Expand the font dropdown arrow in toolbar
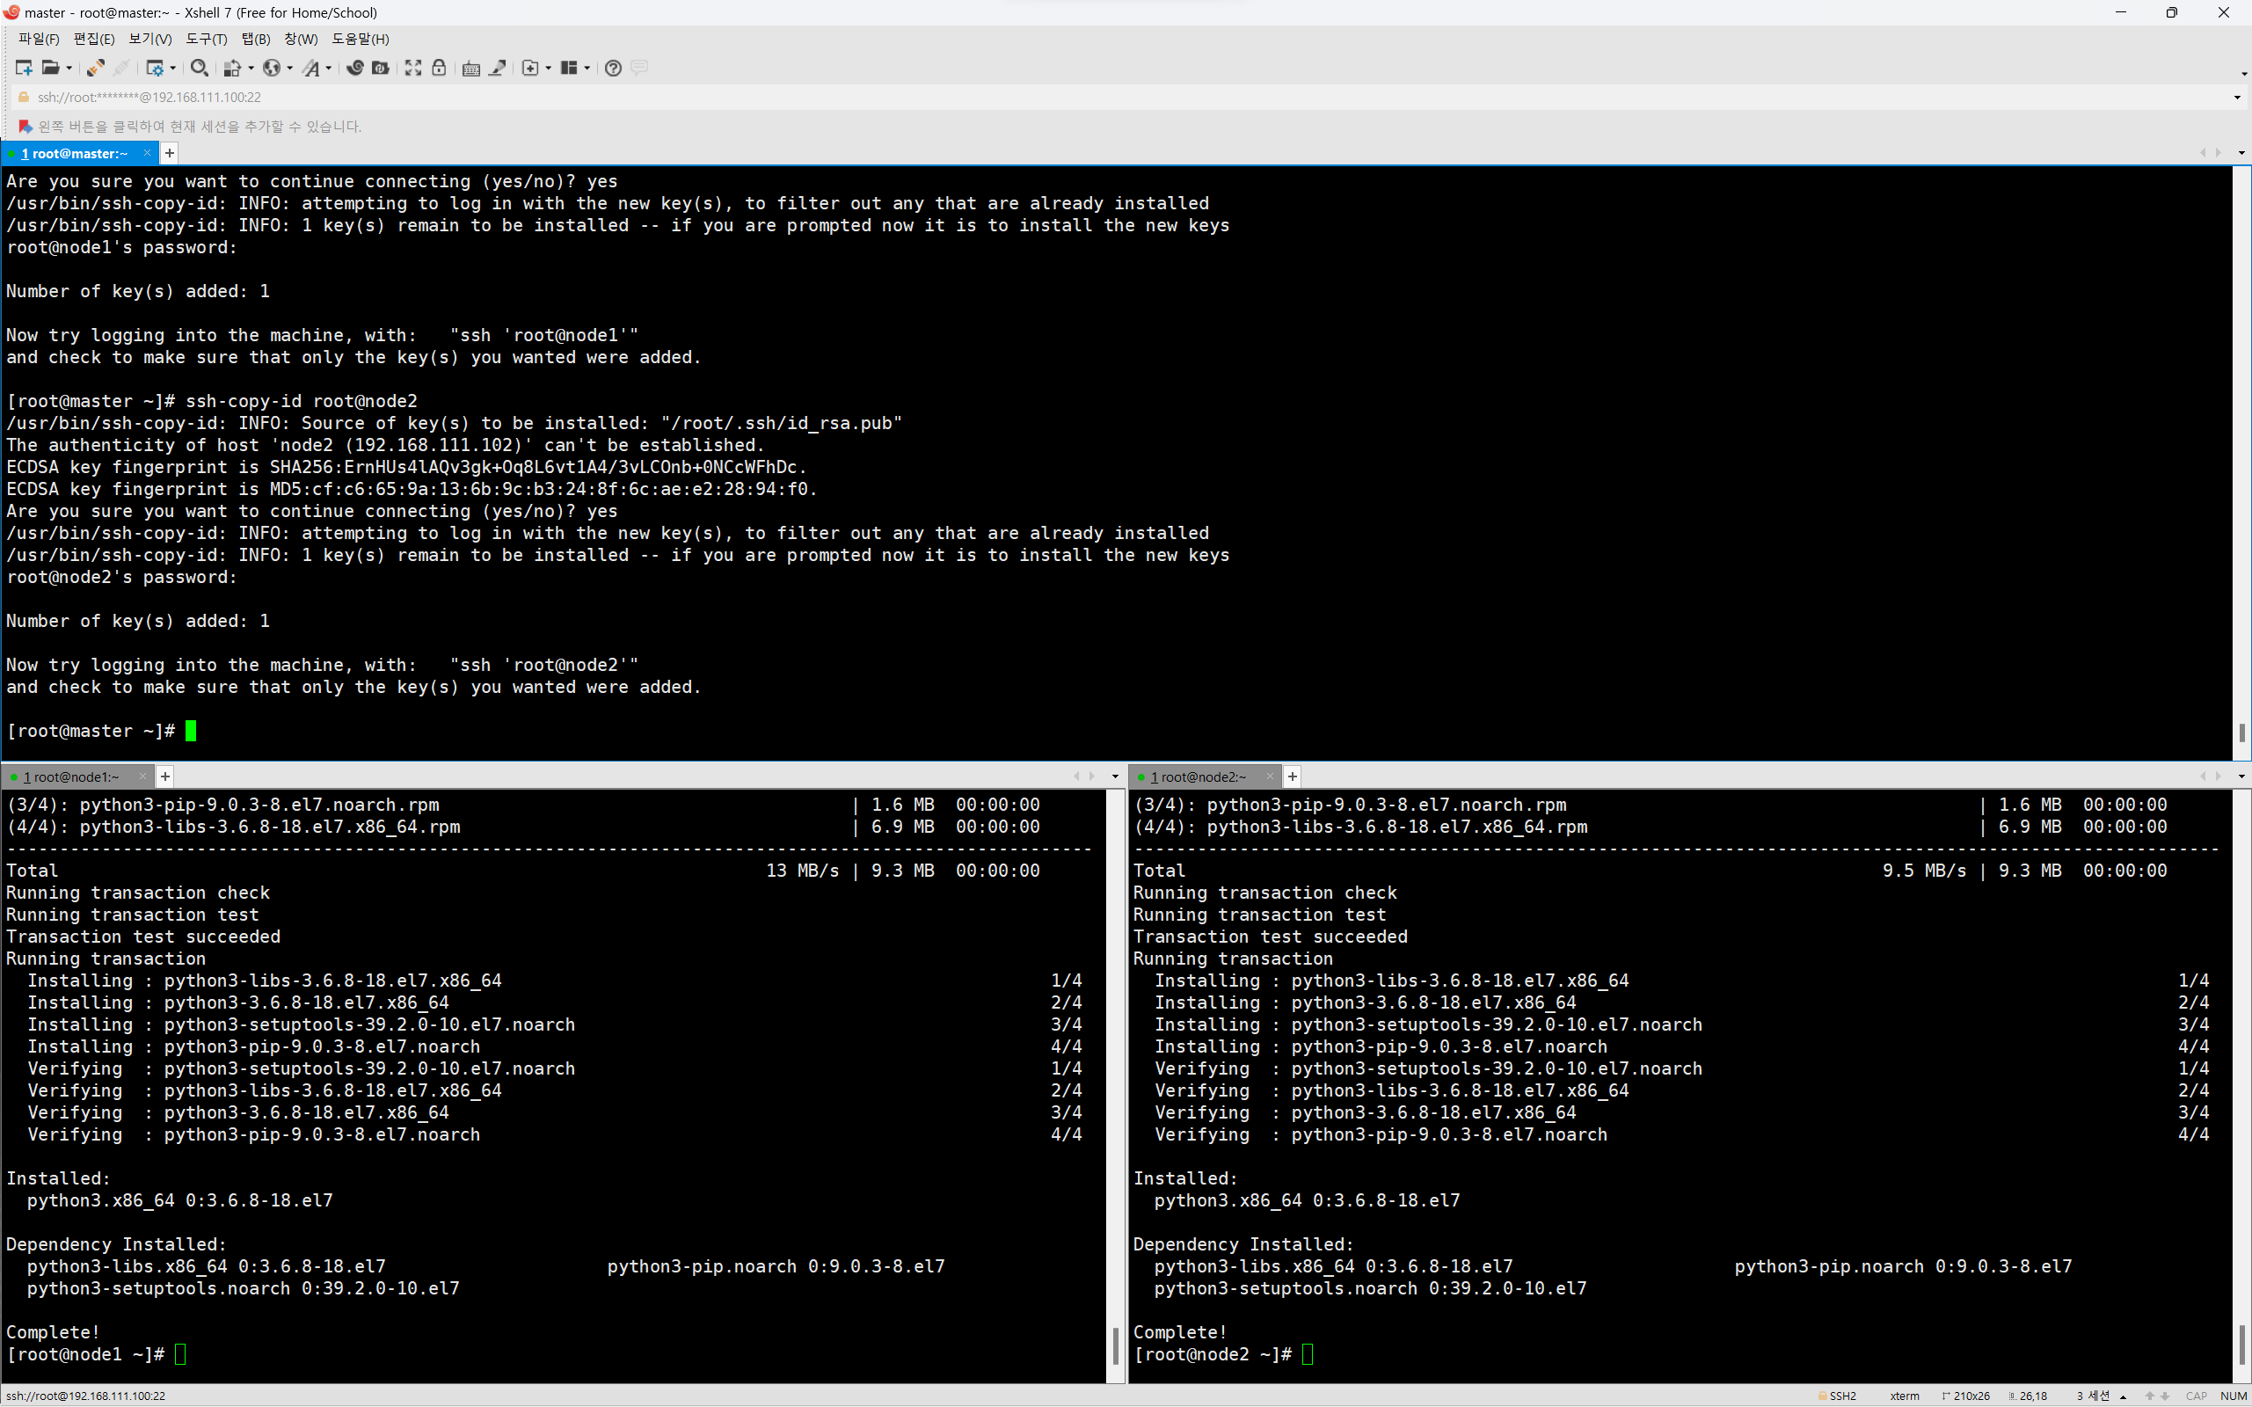This screenshot has width=2252, height=1407. coord(329,68)
